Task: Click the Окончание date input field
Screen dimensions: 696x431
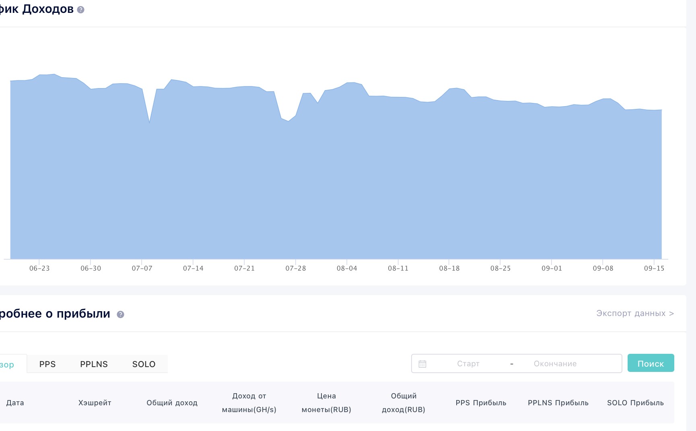Action: 555,364
